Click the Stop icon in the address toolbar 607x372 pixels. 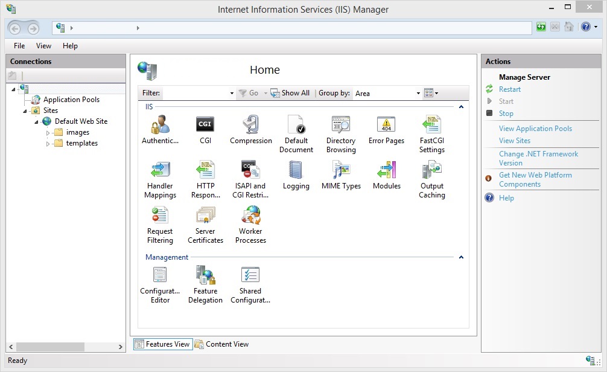coord(555,27)
